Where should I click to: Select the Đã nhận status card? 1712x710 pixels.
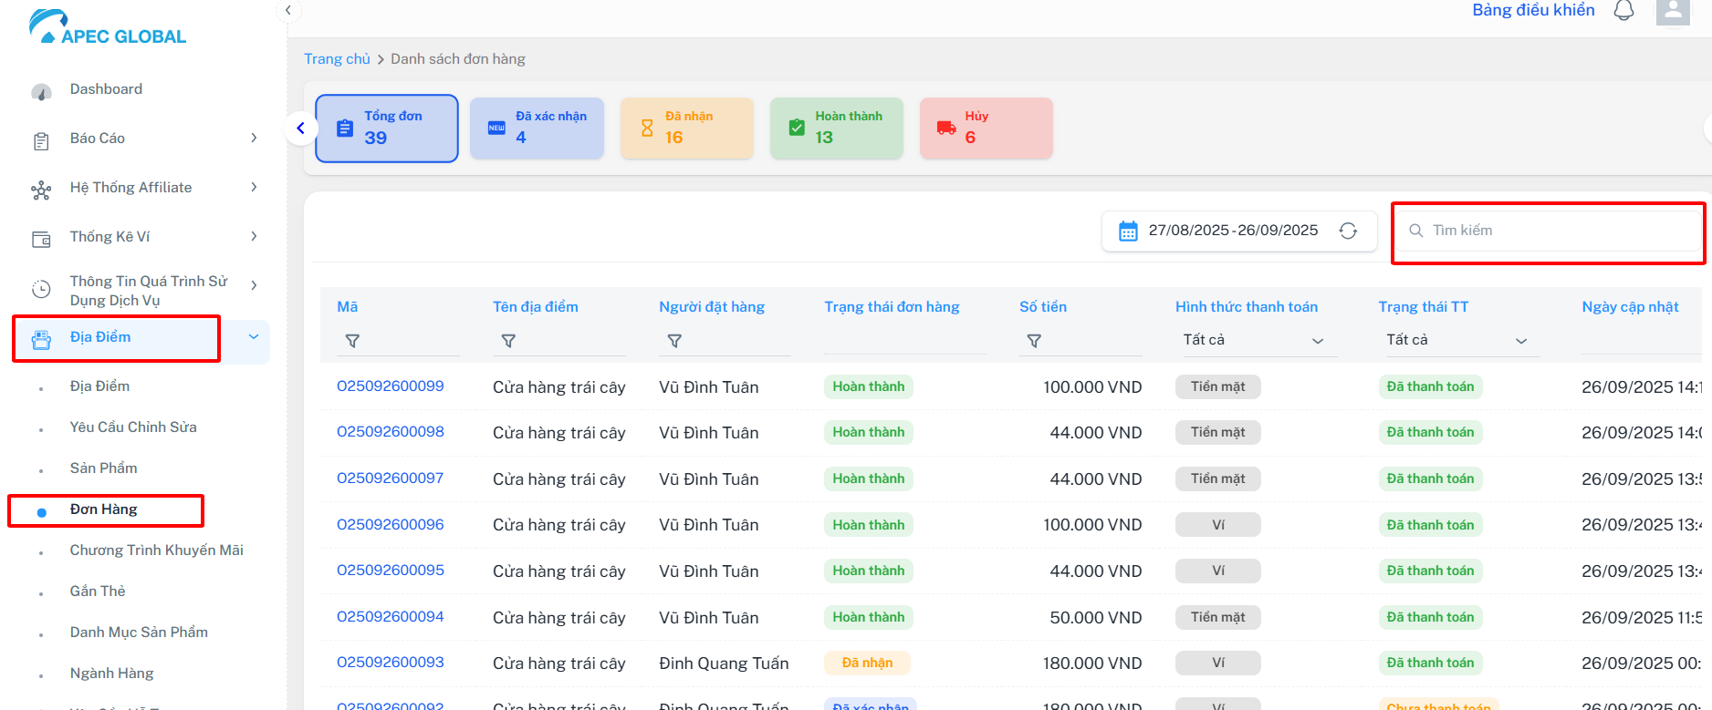[686, 129]
